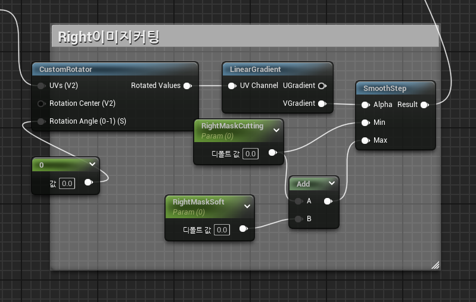Click the UGradient output pin

click(x=322, y=86)
